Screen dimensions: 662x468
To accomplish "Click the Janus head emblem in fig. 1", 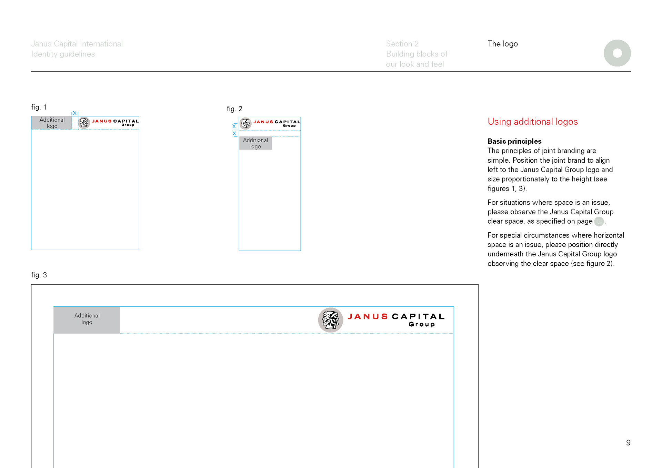I will point(84,123).
